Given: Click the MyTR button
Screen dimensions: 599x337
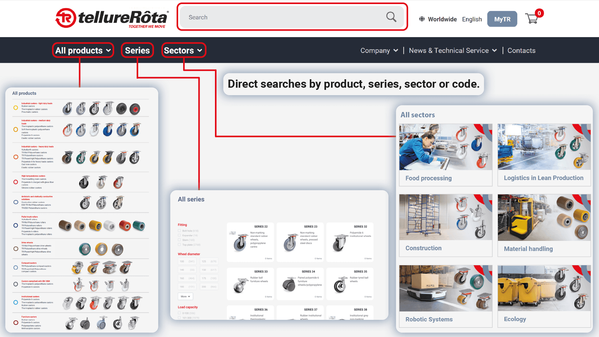Looking at the screenshot, I should pyautogui.click(x=502, y=19).
